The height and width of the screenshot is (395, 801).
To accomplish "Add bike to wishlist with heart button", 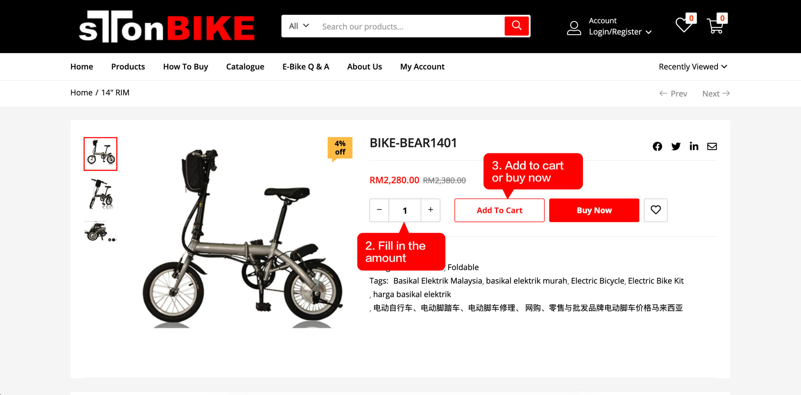I will click(x=656, y=210).
